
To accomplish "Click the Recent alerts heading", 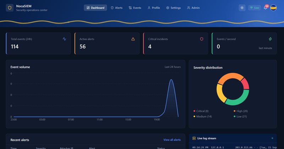I will (20, 140).
